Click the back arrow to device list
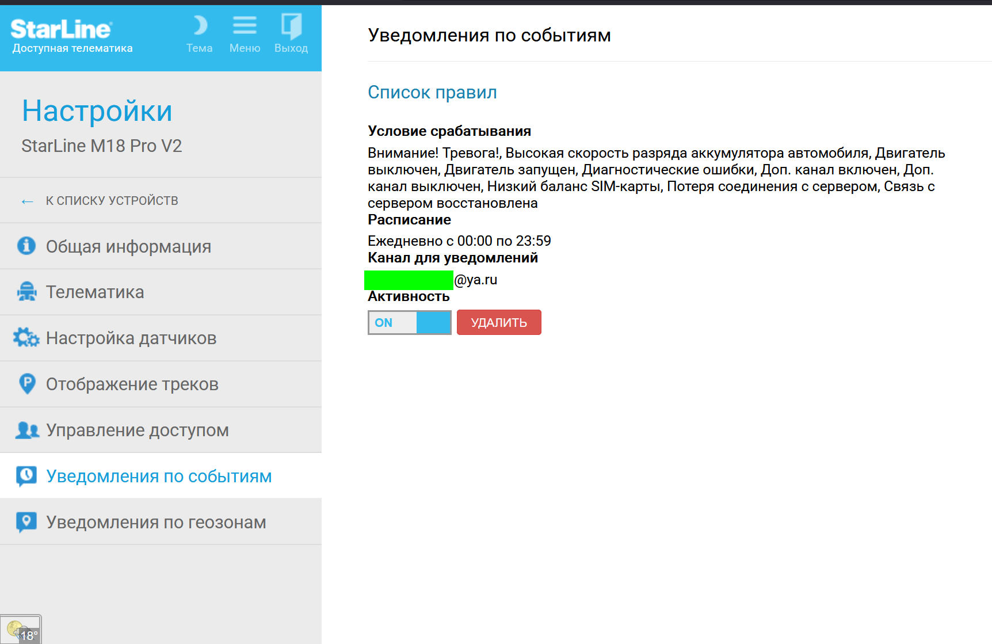992x644 pixels. point(27,201)
